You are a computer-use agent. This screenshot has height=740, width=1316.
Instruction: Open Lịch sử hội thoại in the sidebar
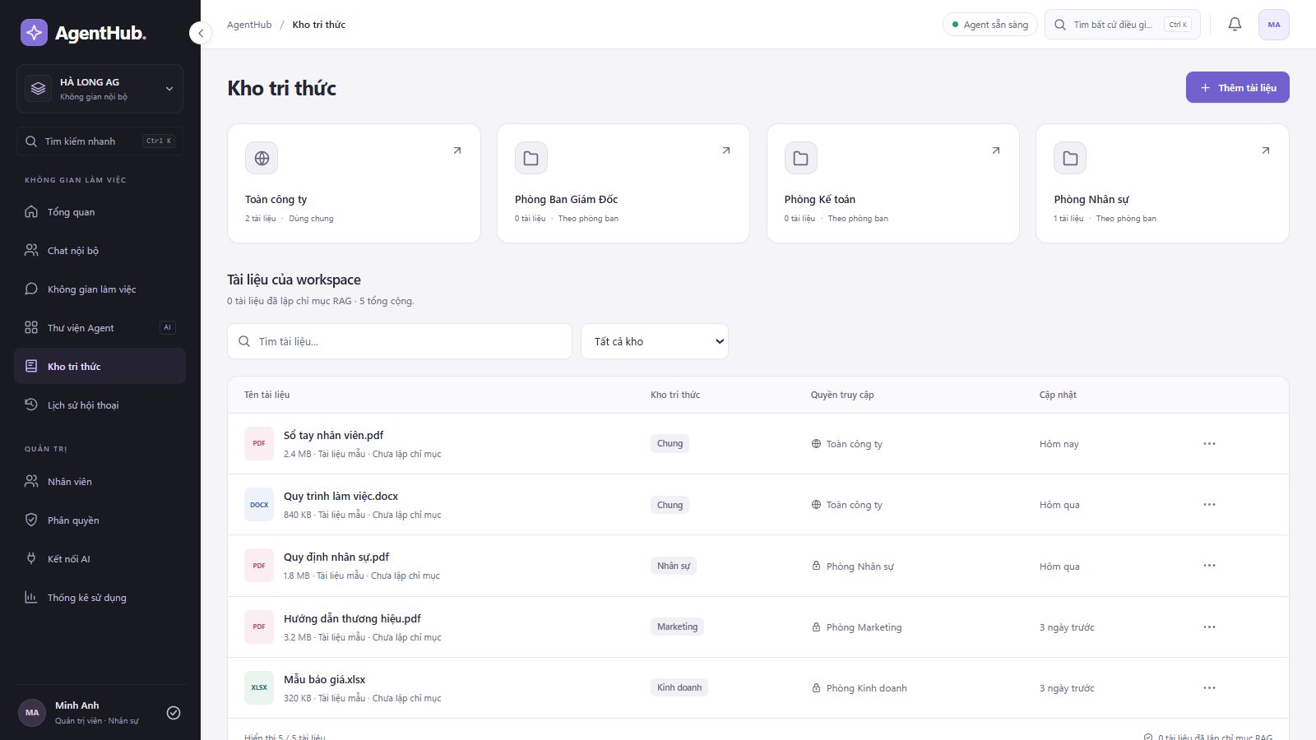100,405
